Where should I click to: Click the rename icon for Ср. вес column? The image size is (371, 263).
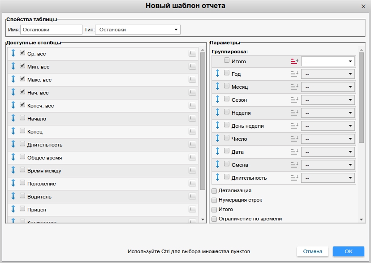pos(192,53)
